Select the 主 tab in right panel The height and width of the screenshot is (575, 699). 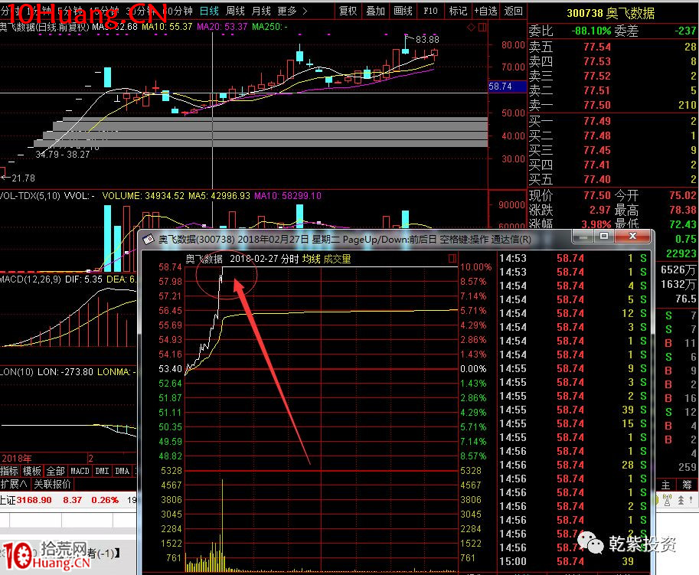[665, 485]
